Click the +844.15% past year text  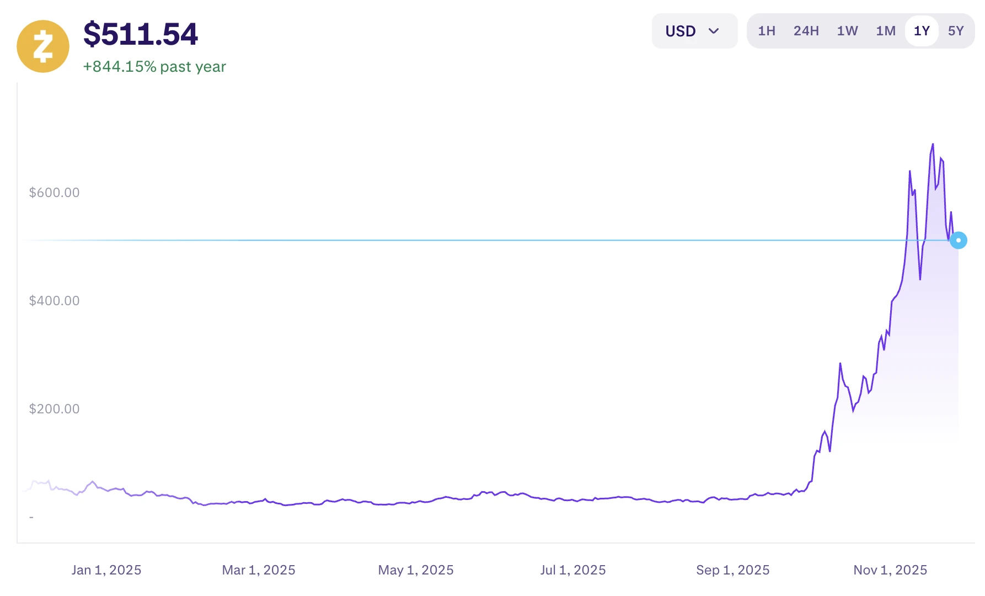[154, 67]
